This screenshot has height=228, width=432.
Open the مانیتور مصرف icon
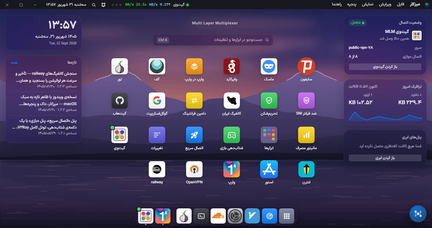click(306, 135)
